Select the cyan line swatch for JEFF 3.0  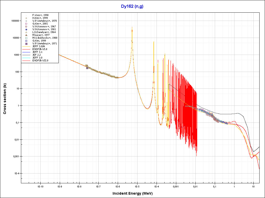point(26,58)
